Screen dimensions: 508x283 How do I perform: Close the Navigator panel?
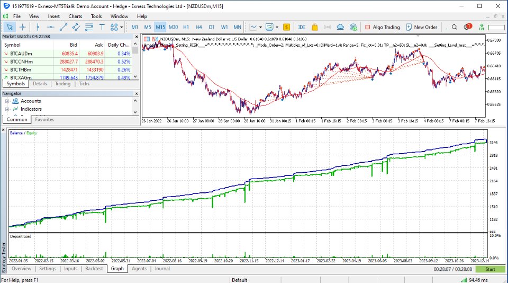click(x=137, y=93)
